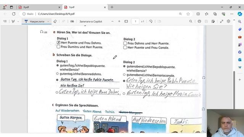This screenshot has height=137, width=244.
Task: Open sidebar Shopping tag
Action: click(x=240, y=29)
